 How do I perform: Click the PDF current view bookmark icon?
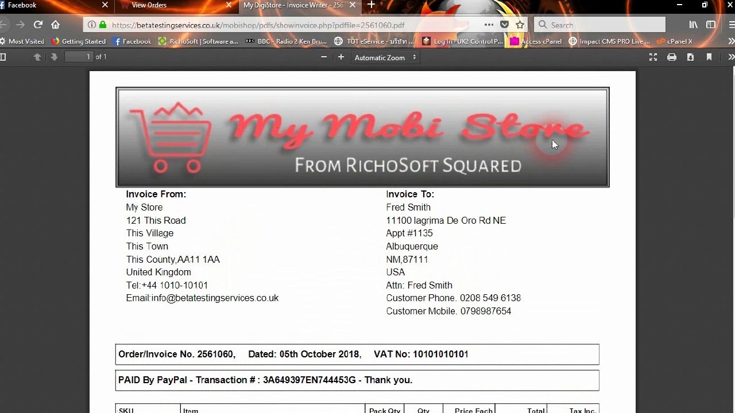point(709,57)
